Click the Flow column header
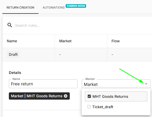Viewport: 152px width, 117px height. 116,41
